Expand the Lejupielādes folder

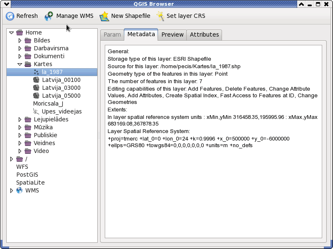pos(20,119)
